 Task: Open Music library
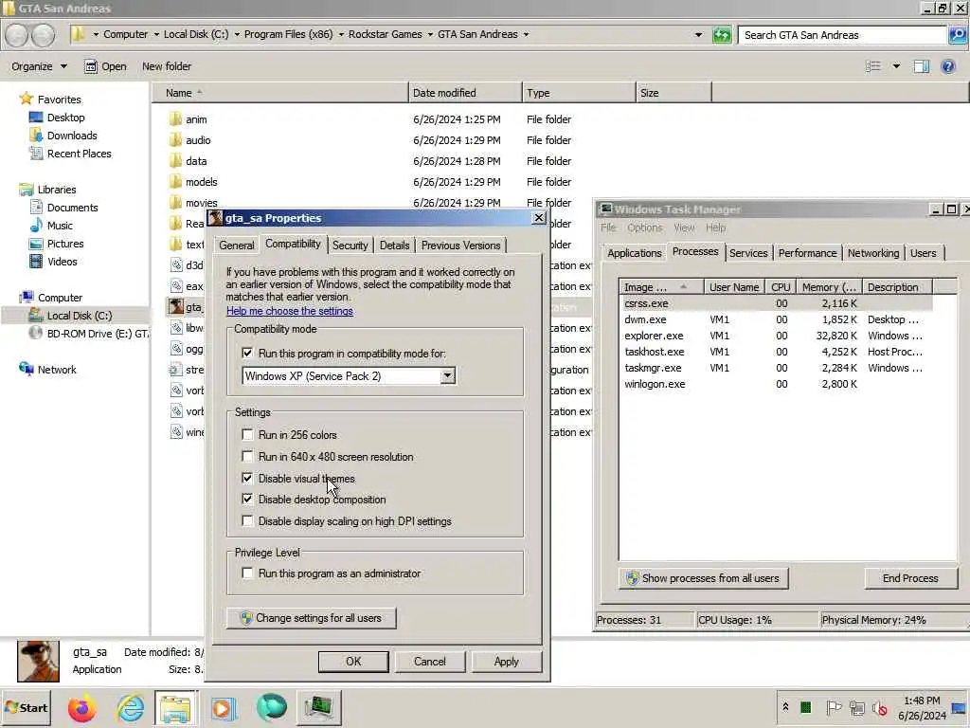60,226
